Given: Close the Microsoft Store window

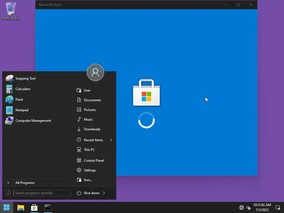Looking at the screenshot, I should 251,5.
